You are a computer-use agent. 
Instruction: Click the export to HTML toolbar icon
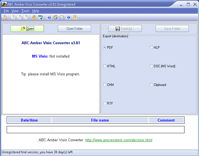19,17
